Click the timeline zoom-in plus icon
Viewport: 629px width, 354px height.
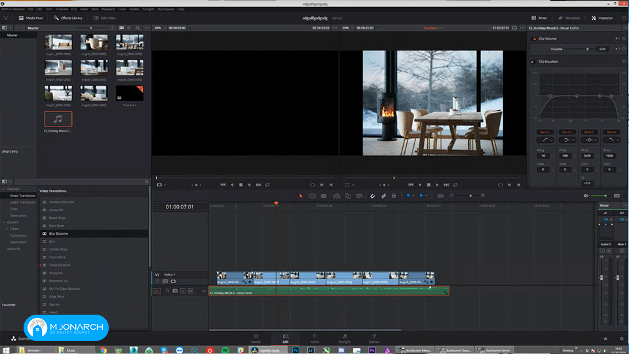coord(483,195)
